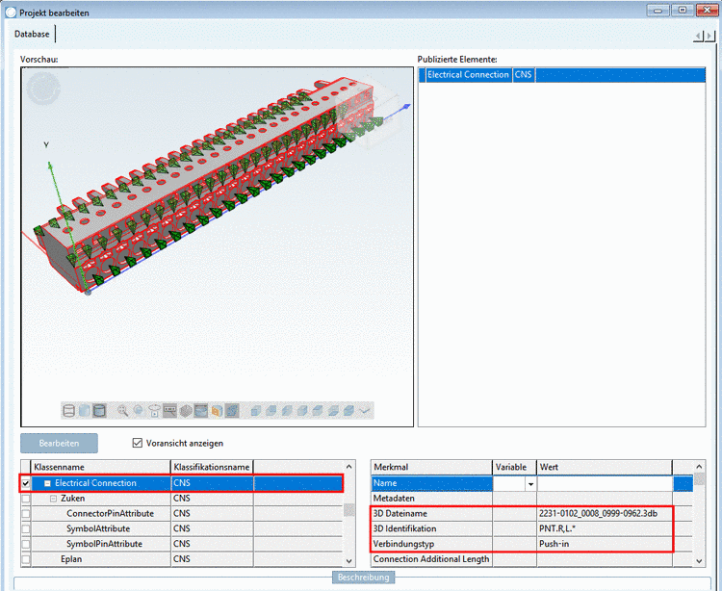
Task: Check the Zuken row checkbox
Action: [26, 500]
